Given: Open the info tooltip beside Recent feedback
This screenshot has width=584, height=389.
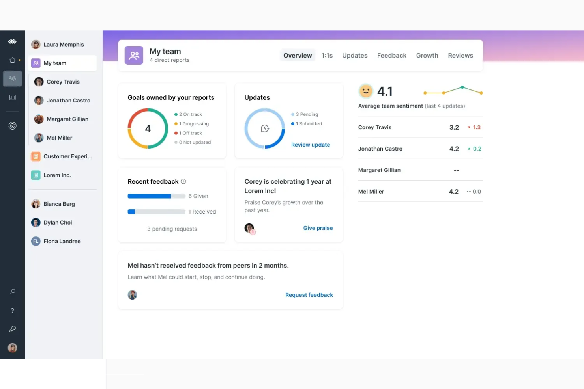Looking at the screenshot, I should click(183, 181).
